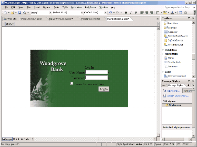Click the Preview in Browser icon
197x147 pixels.
pos(24,13)
